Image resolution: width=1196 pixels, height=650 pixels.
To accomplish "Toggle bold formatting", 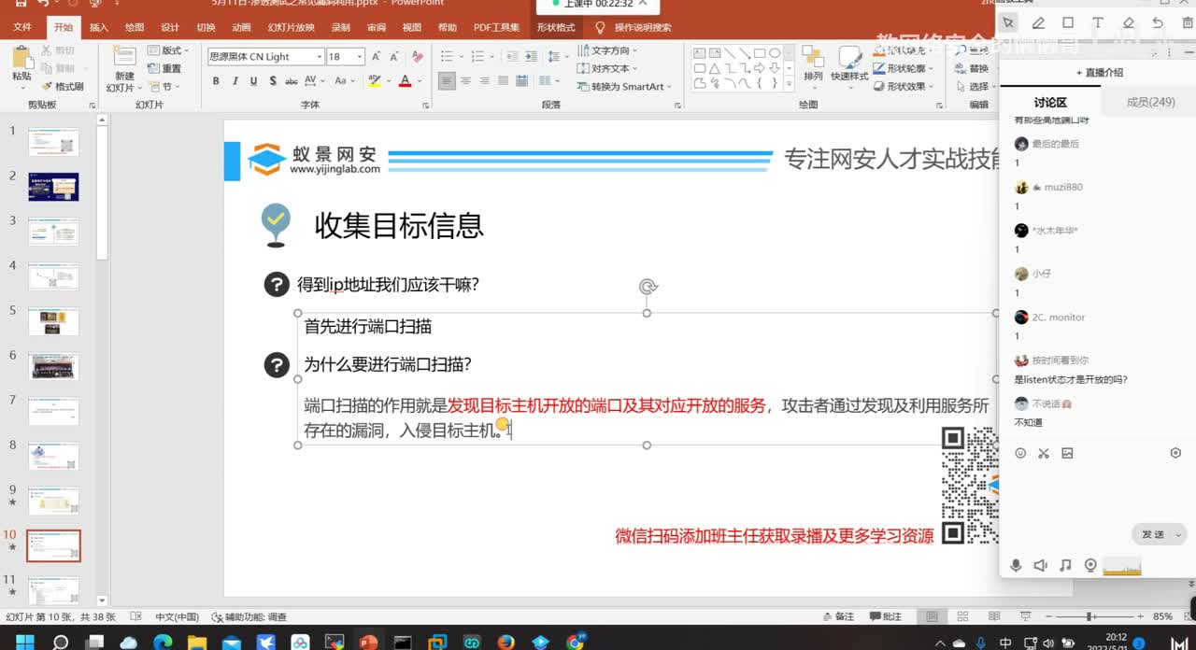I will 216,81.
